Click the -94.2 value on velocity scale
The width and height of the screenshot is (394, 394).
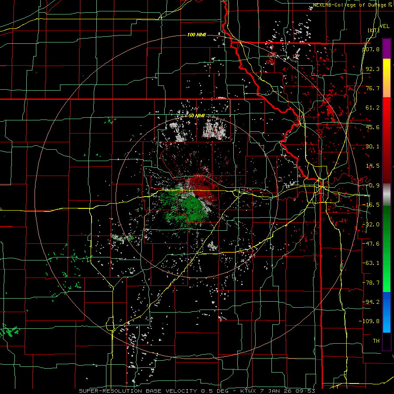point(371,302)
